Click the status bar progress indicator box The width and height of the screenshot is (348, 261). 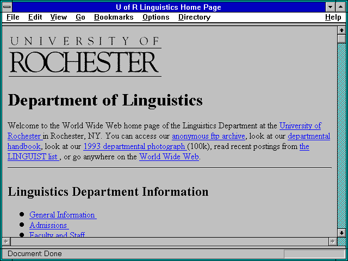click(x=314, y=254)
